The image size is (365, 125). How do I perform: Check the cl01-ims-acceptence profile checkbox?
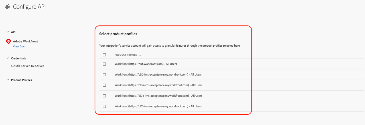tap(104, 106)
